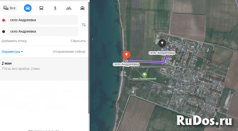
Task: Choose the walking route mode
Action: pos(55,8)
